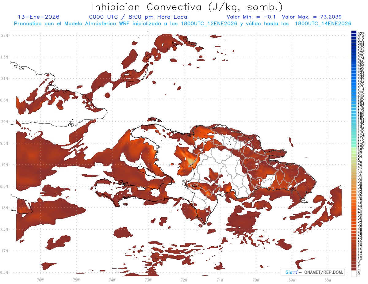Pick the white bottom swatch on the color scale
Screen dimensions: 368x284
354,274
